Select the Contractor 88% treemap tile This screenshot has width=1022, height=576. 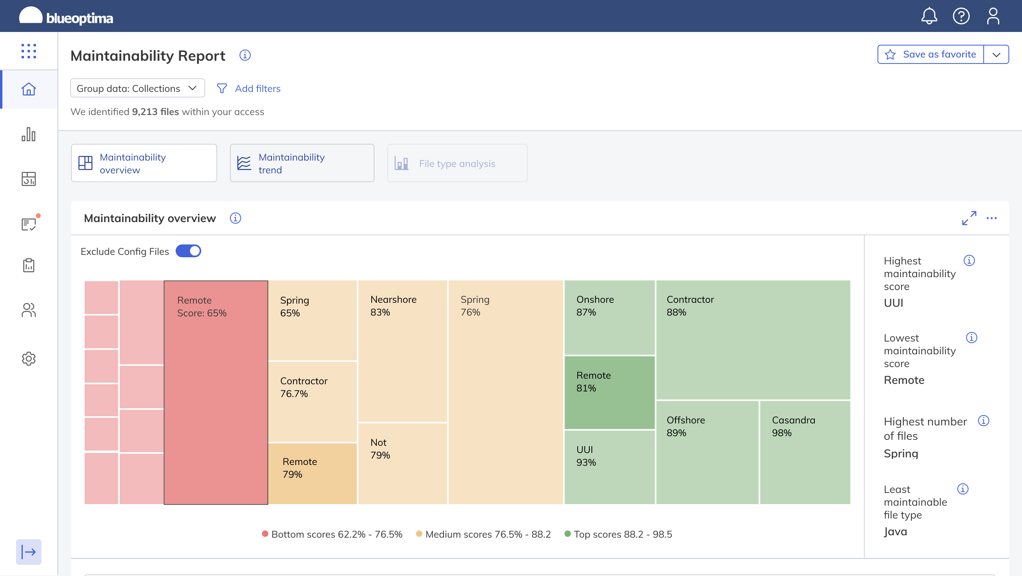pyautogui.click(x=753, y=340)
